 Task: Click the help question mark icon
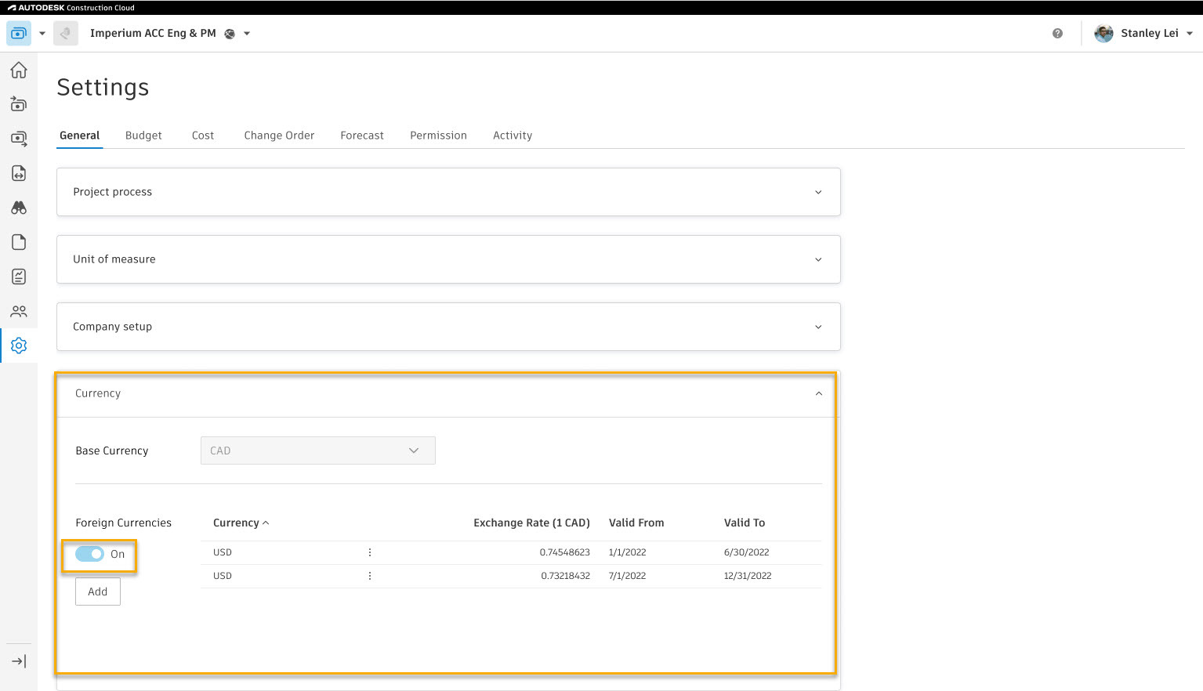tap(1057, 34)
